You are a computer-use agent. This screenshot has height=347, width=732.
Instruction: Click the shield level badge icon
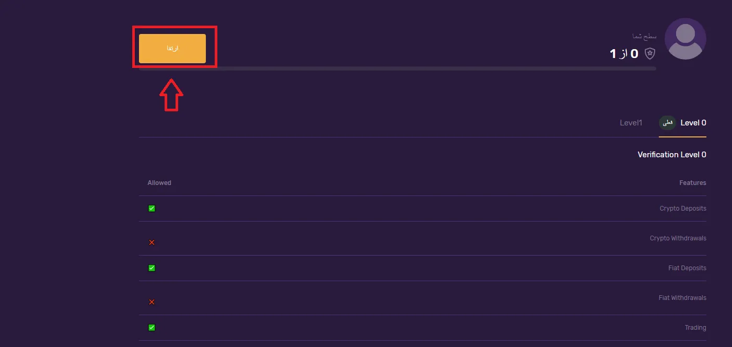649,53
